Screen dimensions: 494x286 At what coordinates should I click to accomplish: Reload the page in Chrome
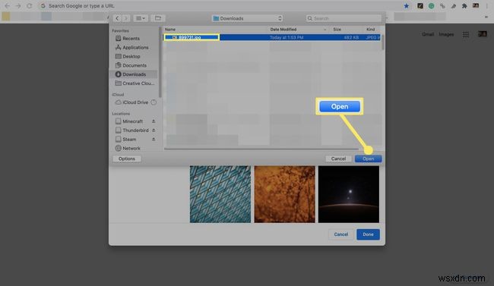(x=29, y=5)
